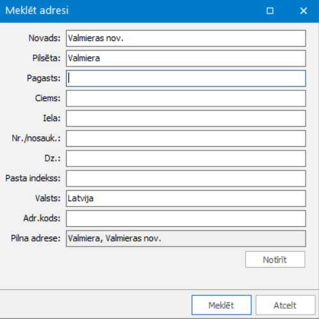The height and width of the screenshot is (319, 319).
Task: Click the Iela label text
Action: [52, 118]
